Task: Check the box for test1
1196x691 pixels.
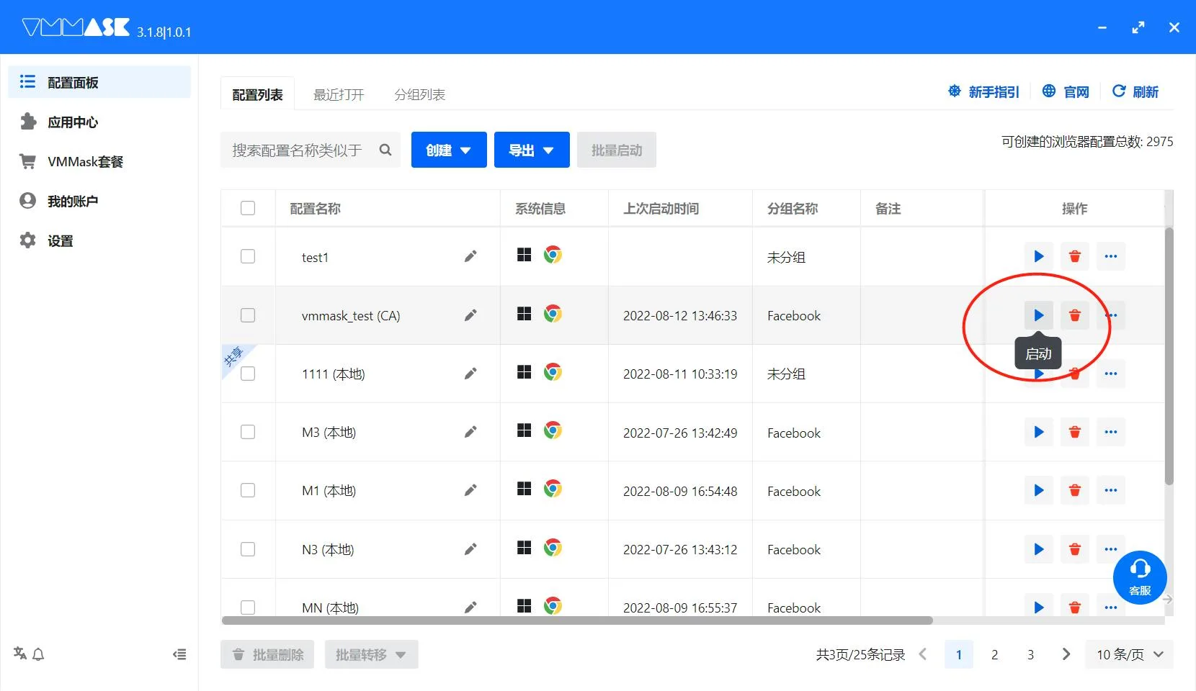Action: coord(248,256)
